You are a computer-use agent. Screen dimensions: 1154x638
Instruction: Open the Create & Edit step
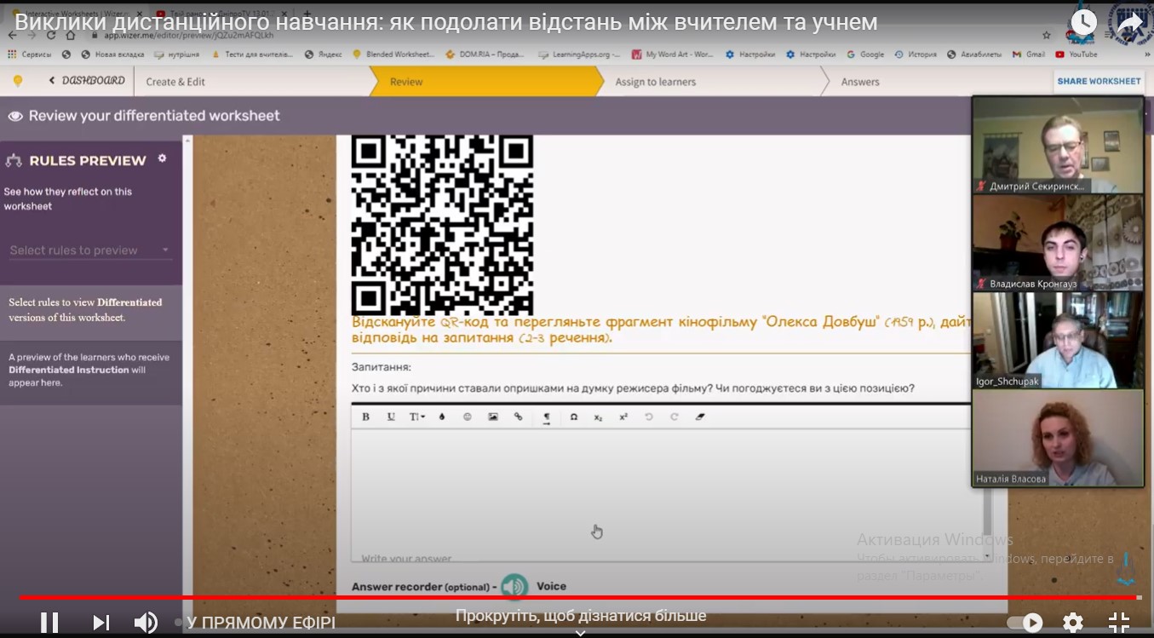[x=175, y=82]
